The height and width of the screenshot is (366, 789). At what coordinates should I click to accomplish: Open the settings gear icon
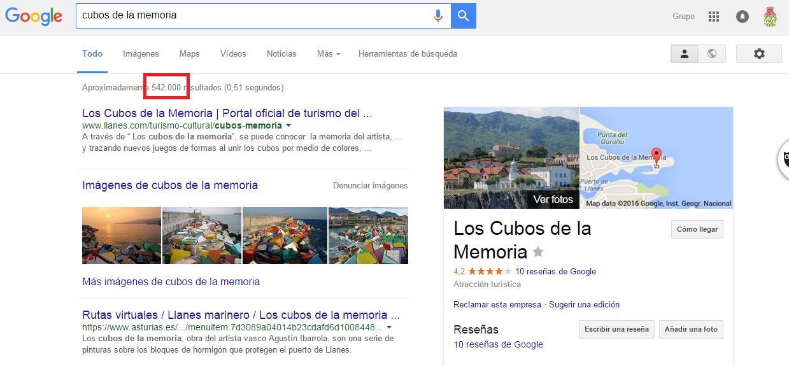[758, 54]
